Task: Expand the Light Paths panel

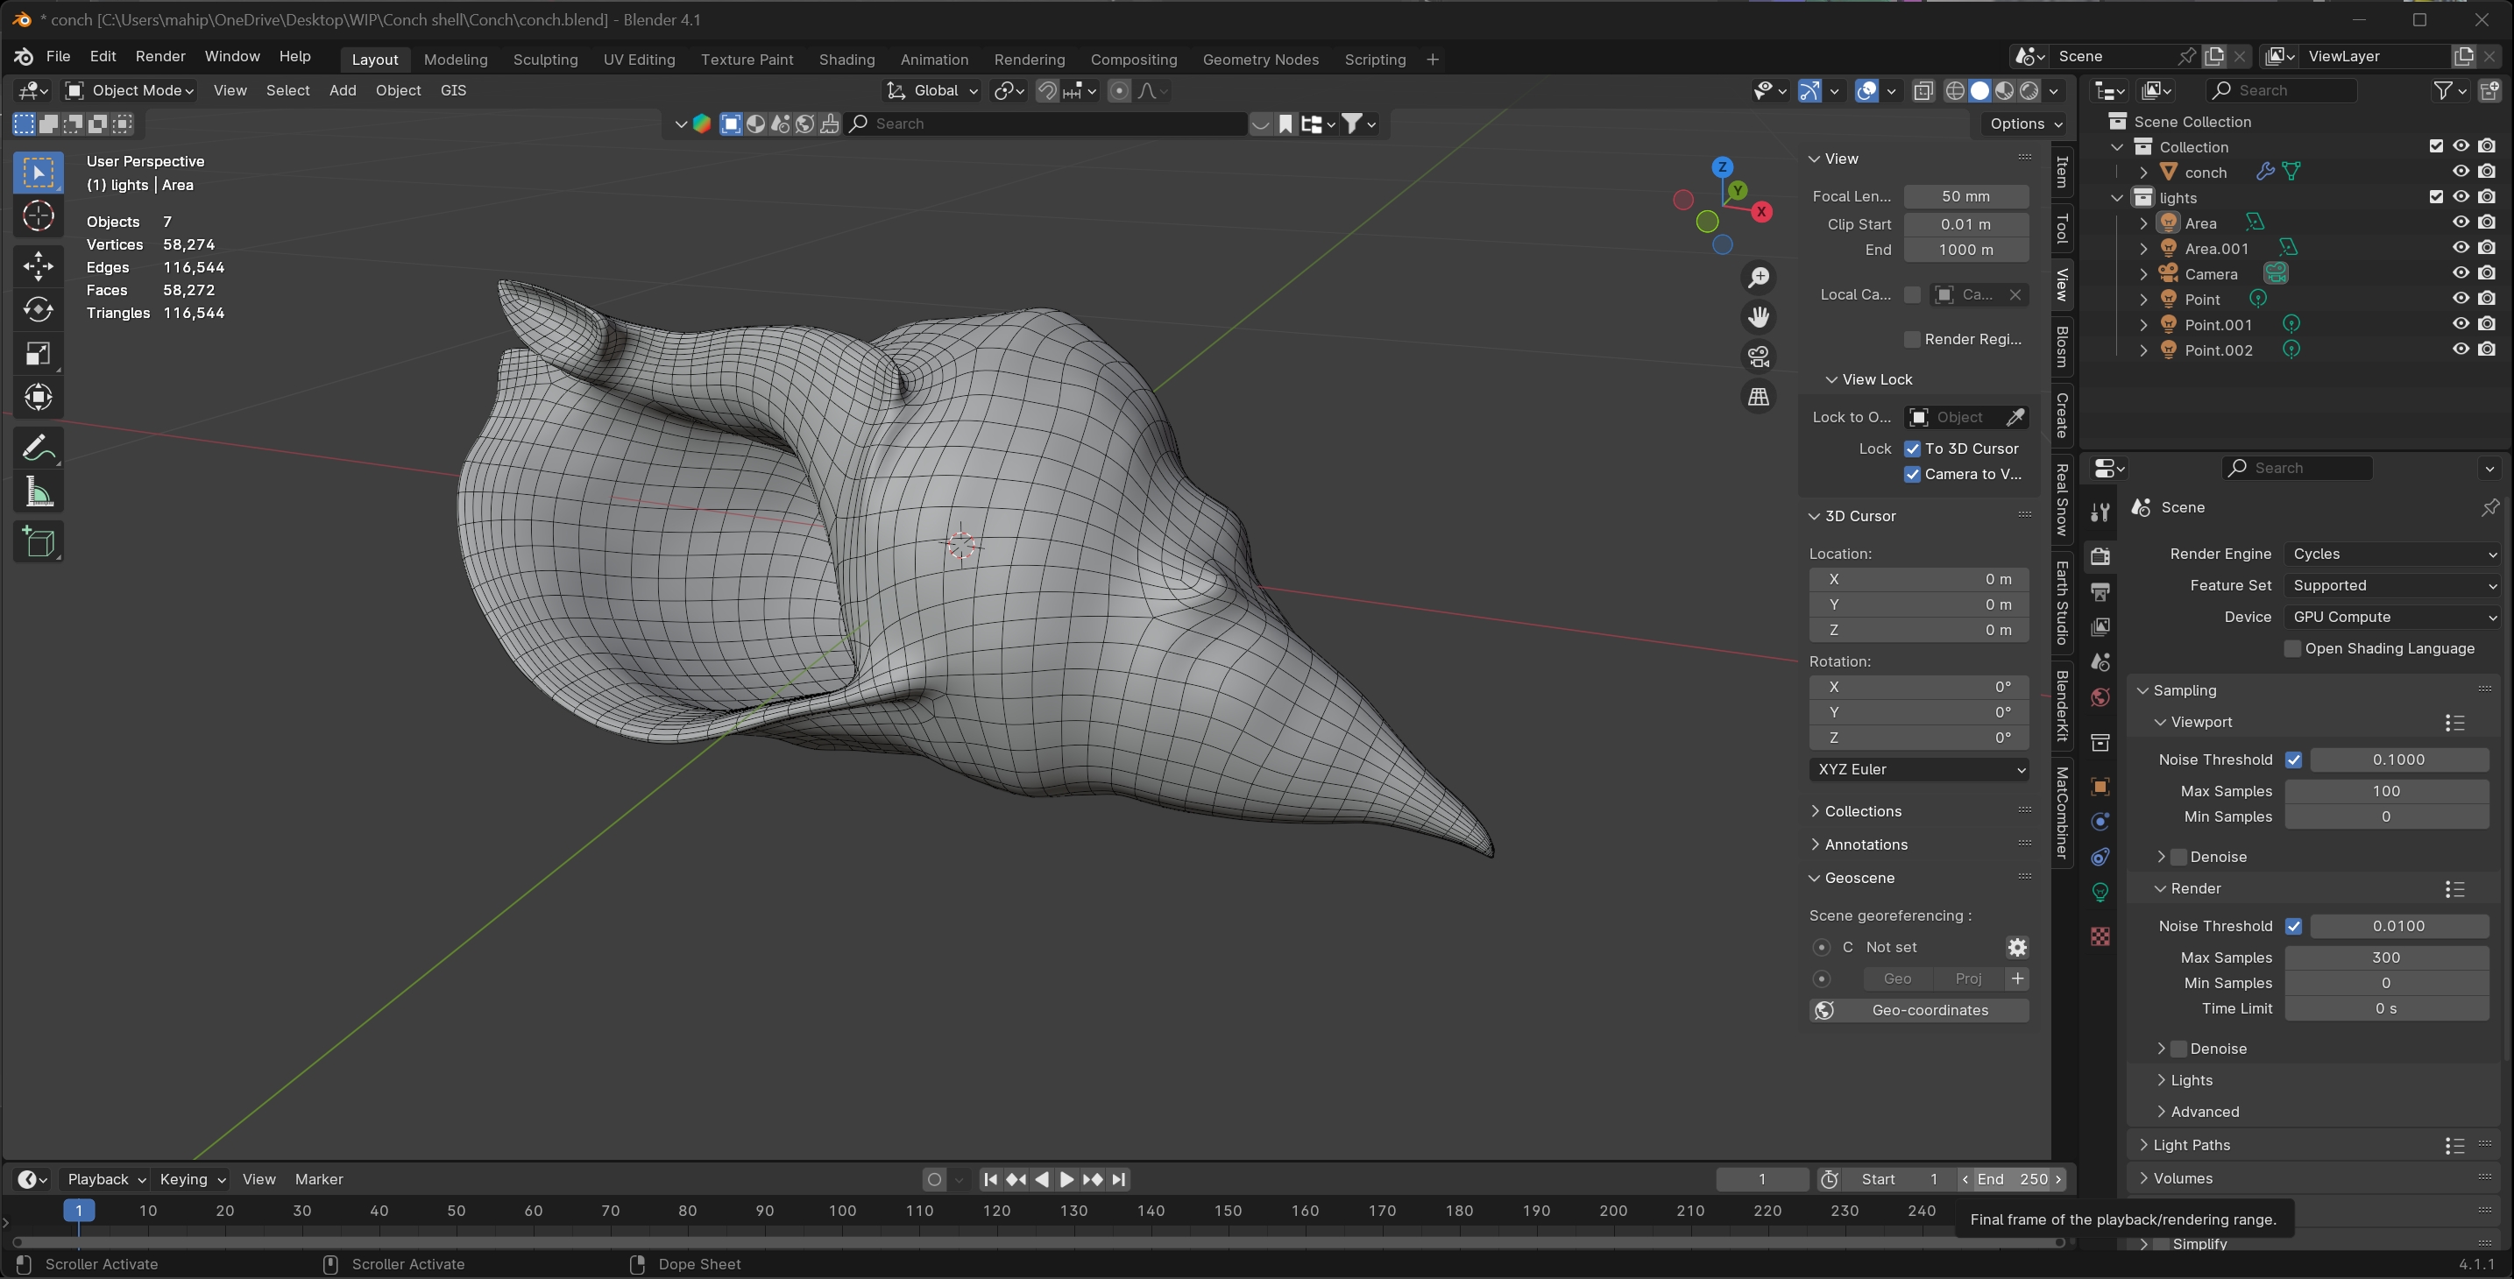Action: click(2191, 1144)
